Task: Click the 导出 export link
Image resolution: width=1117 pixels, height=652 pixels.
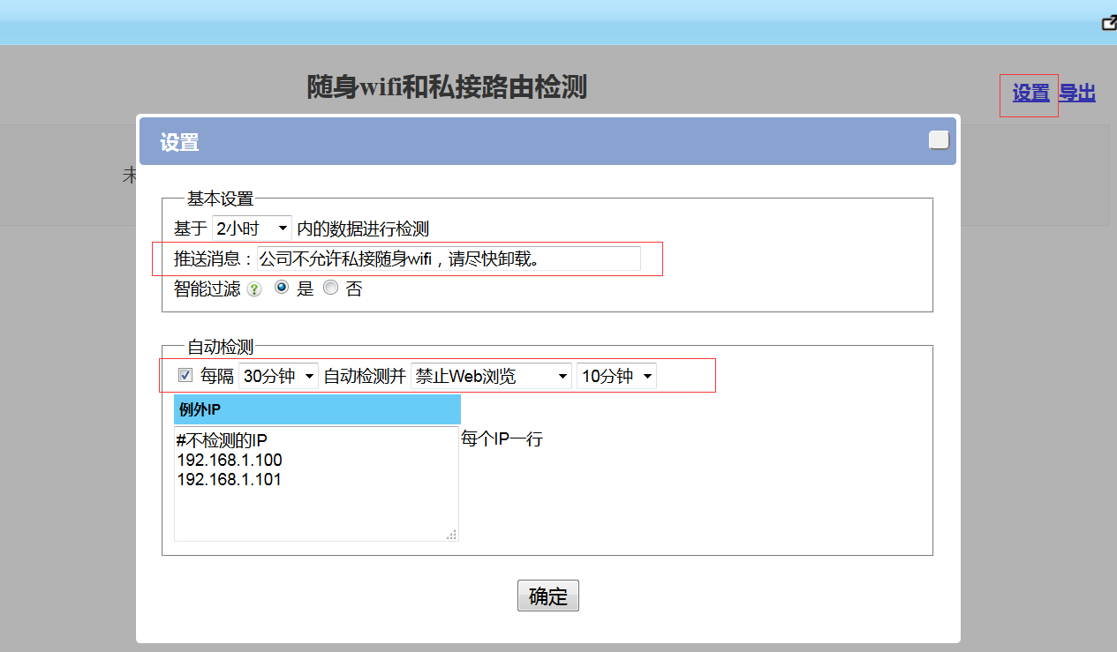Action: point(1077,93)
